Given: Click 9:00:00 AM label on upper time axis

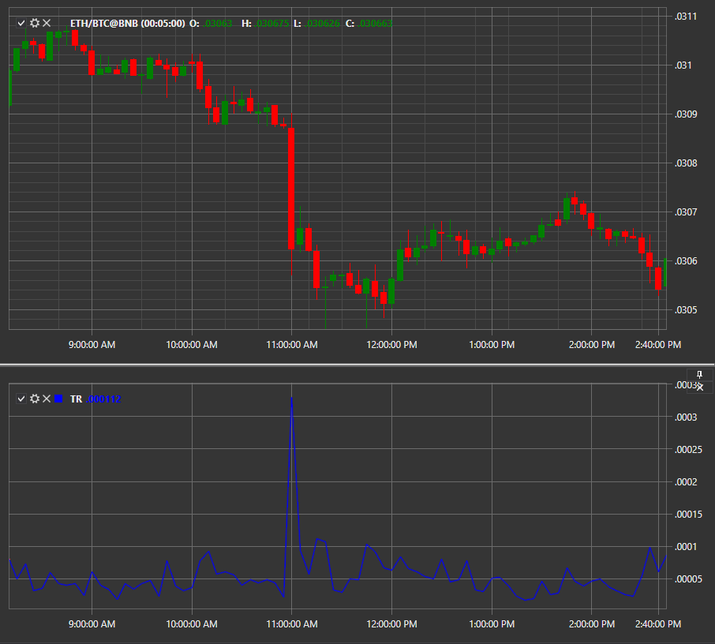Looking at the screenshot, I should click(92, 345).
